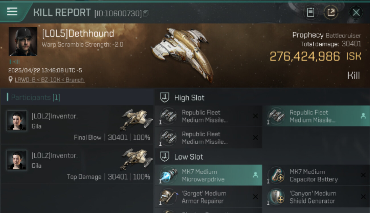Copy the kill report ID
Screen dimensions: 370x213
146,13
